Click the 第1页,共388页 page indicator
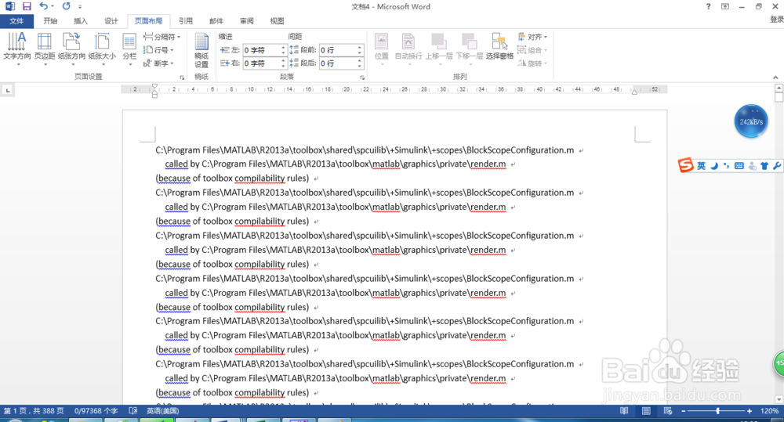Viewport: 784px width, 422px height. (34, 410)
